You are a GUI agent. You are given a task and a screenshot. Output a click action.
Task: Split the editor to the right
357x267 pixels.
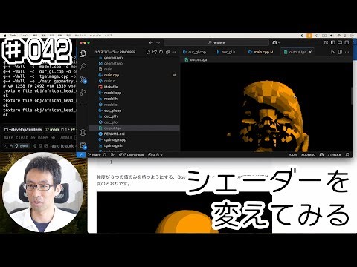click(340, 52)
